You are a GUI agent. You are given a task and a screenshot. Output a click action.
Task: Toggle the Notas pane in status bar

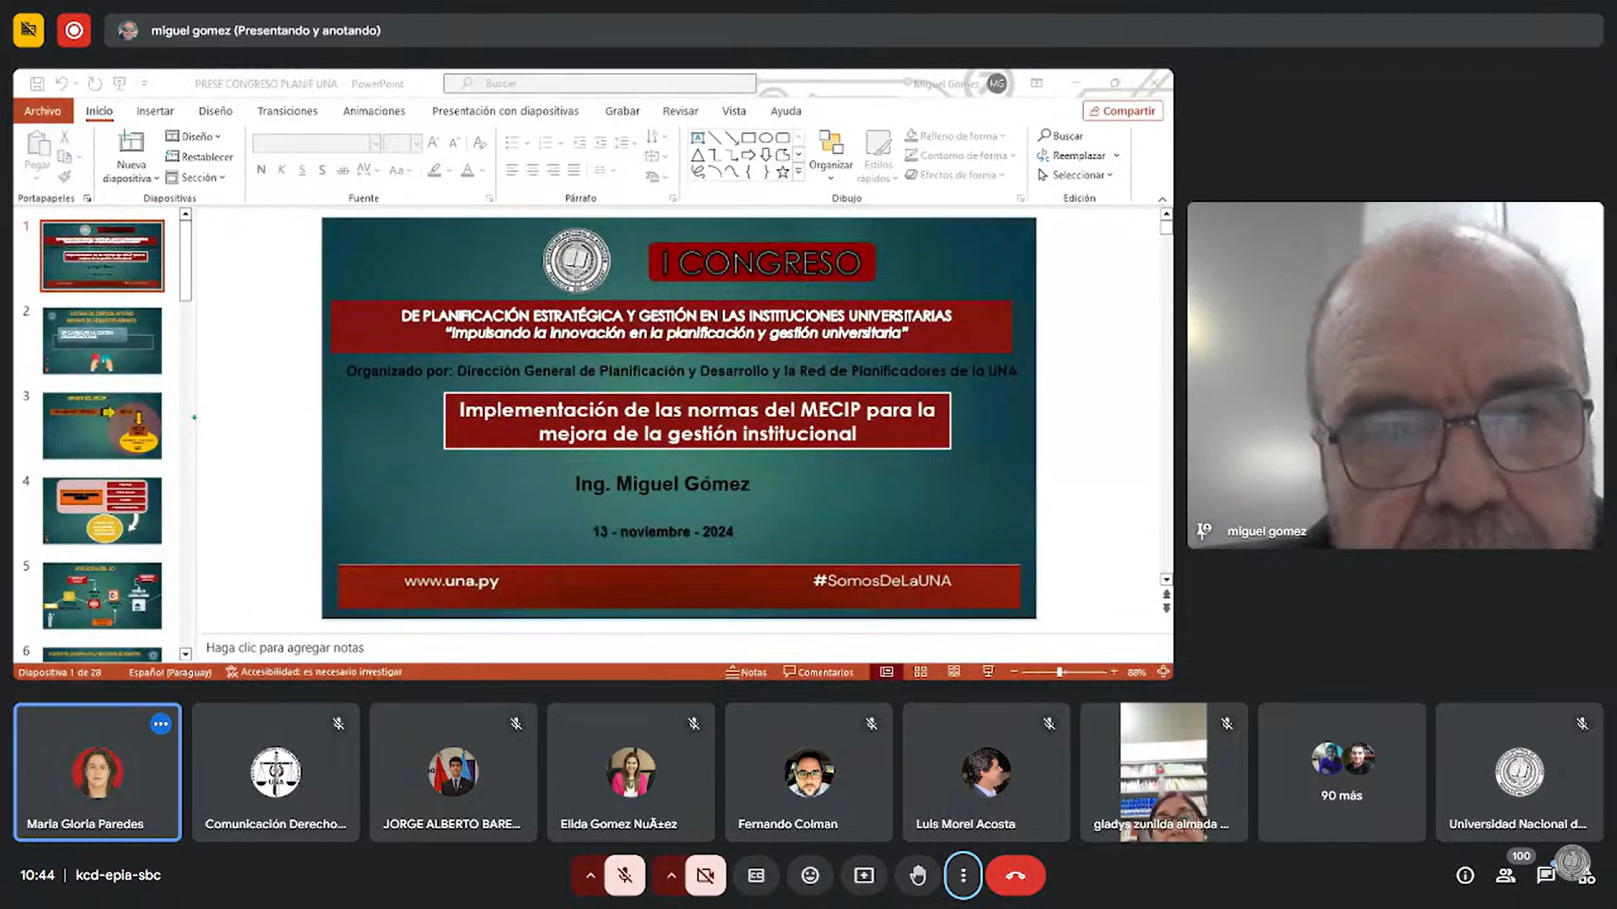tap(746, 672)
